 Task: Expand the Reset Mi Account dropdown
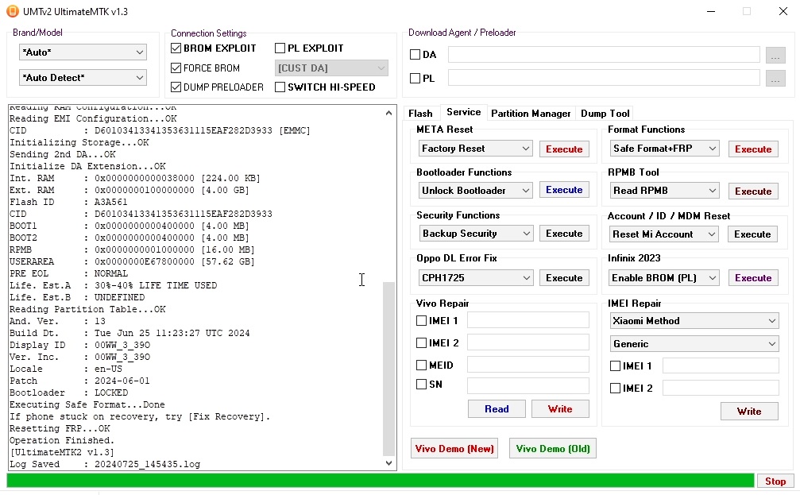pyautogui.click(x=664, y=234)
